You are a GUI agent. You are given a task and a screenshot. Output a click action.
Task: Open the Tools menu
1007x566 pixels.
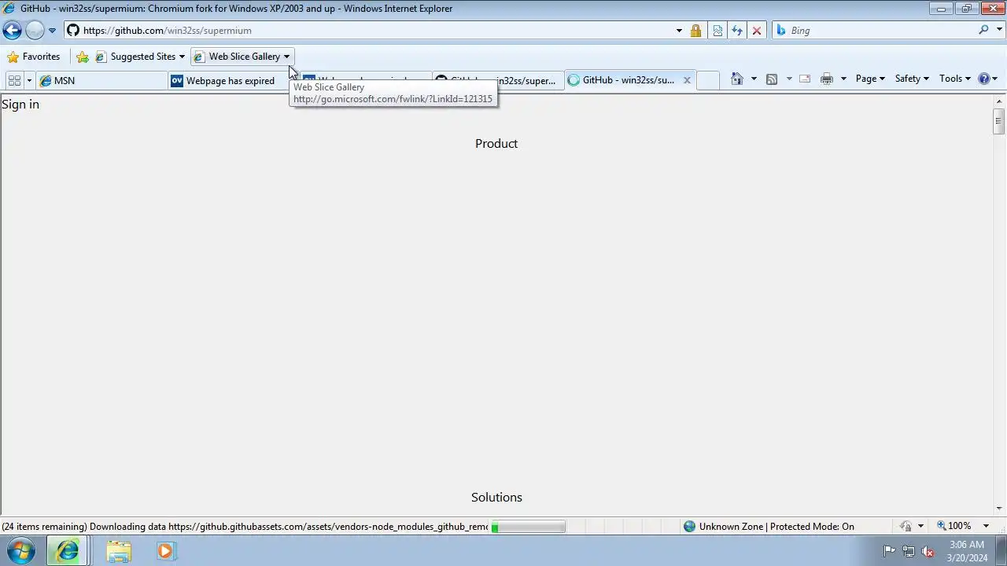[955, 79]
